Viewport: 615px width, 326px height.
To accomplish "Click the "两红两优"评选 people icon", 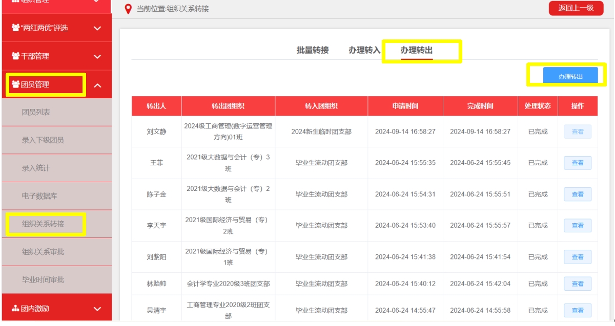I will coord(15,28).
